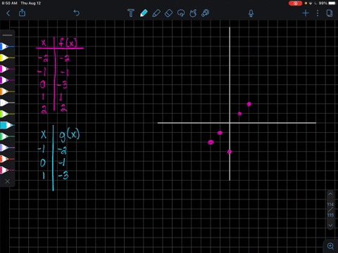The width and height of the screenshot is (338, 253).
Task: Tap the 8:50 AM clock
Action: pos(9,4)
